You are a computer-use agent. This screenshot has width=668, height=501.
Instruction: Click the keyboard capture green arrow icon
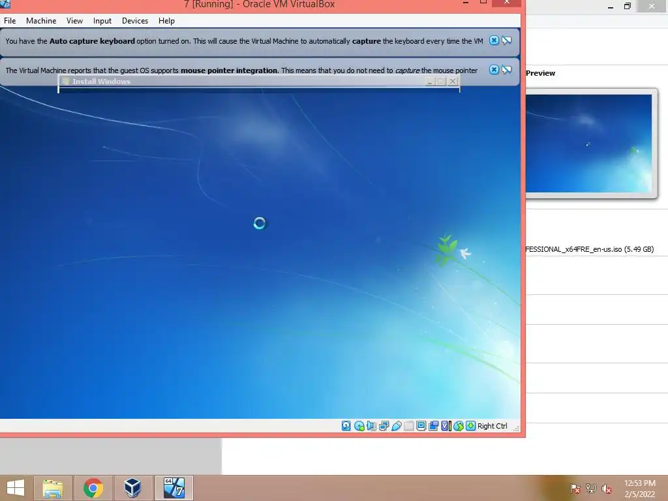click(470, 426)
